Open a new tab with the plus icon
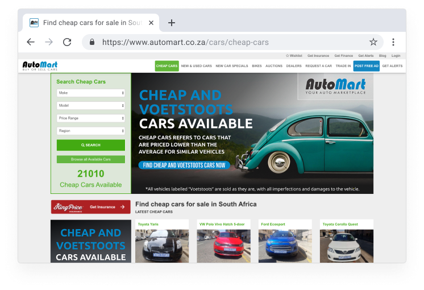Image resolution: width=424 pixels, height=290 pixels. click(172, 23)
